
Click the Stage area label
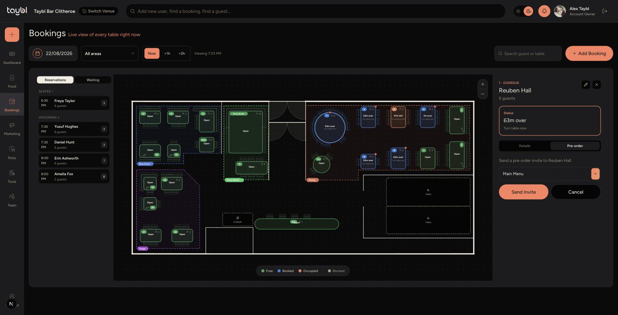point(143,249)
